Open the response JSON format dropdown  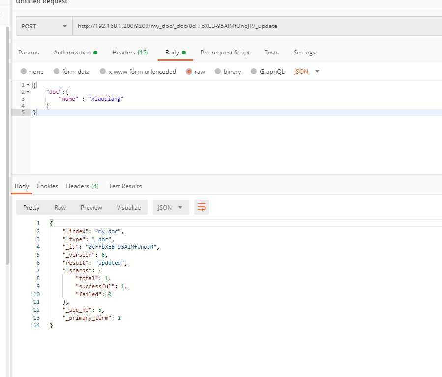point(171,207)
